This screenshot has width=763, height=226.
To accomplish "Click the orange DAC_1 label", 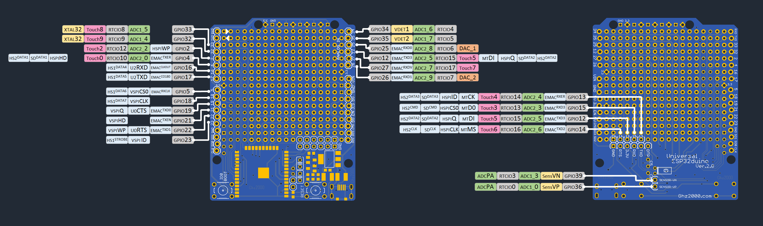I will click(x=467, y=48).
